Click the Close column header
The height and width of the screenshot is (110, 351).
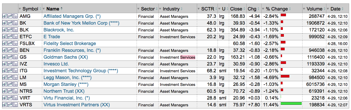[x=236, y=9]
